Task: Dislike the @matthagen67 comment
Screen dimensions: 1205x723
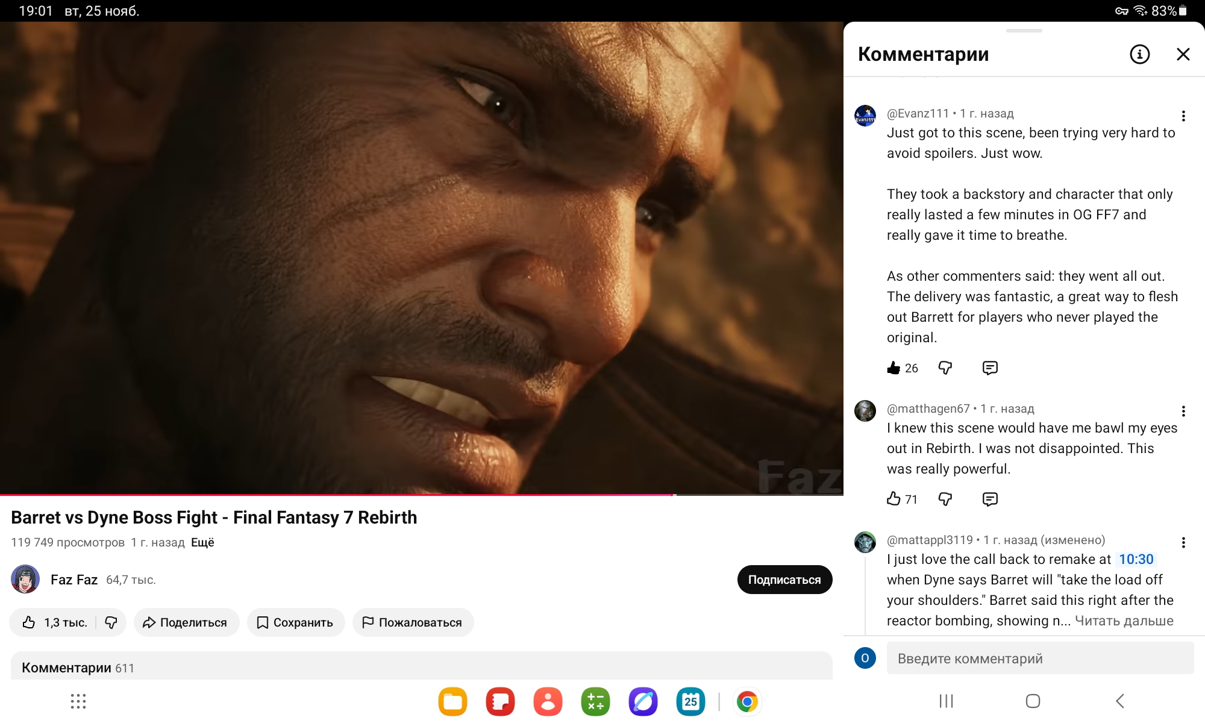Action: point(945,499)
